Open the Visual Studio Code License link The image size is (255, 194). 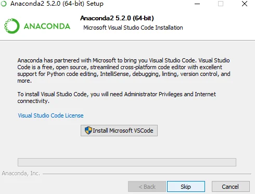[50, 115]
